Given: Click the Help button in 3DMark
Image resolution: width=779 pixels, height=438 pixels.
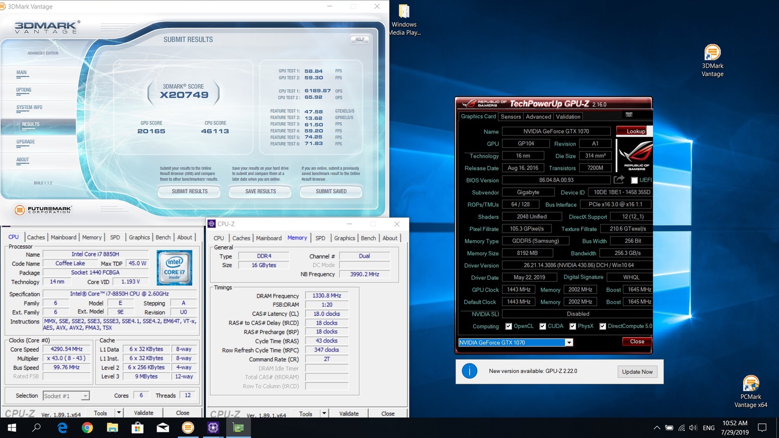Looking at the screenshot, I should pos(360,39).
